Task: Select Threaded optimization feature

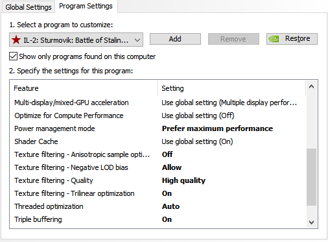Action: (x=49, y=206)
